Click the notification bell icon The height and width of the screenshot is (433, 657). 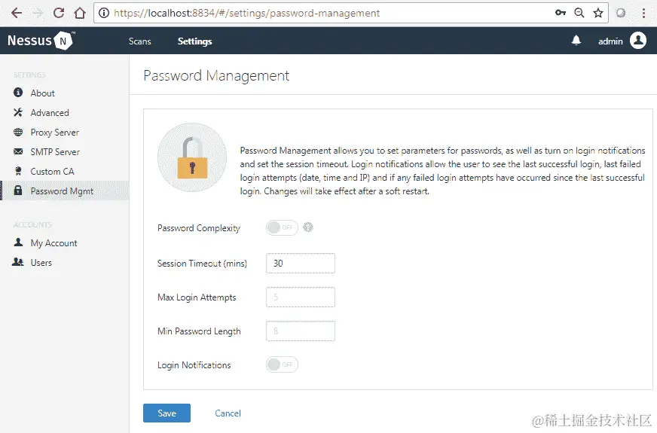click(576, 41)
